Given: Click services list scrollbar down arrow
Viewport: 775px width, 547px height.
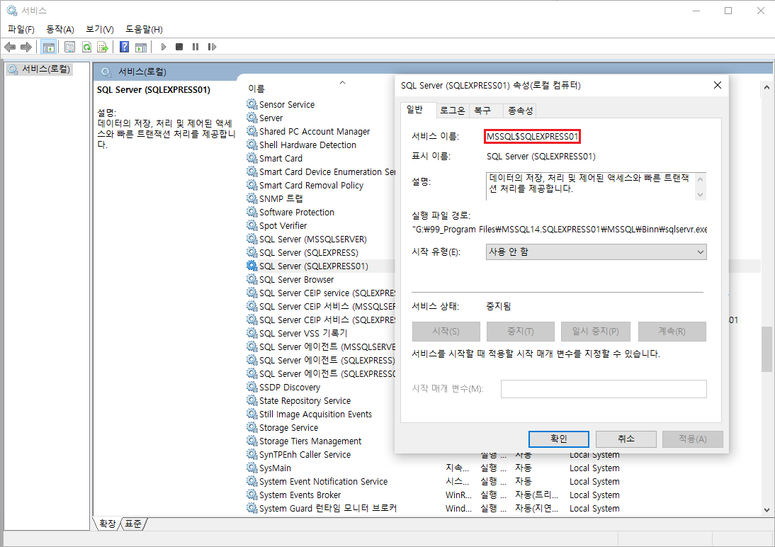Looking at the screenshot, I should pos(766,510).
